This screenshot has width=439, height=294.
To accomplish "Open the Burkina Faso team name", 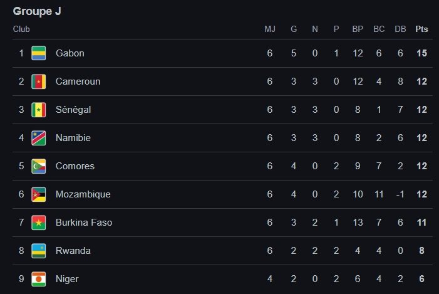I will click(x=84, y=223).
